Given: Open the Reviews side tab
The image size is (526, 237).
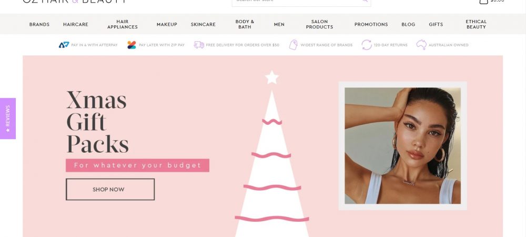Looking at the screenshot, I should [8, 118].
